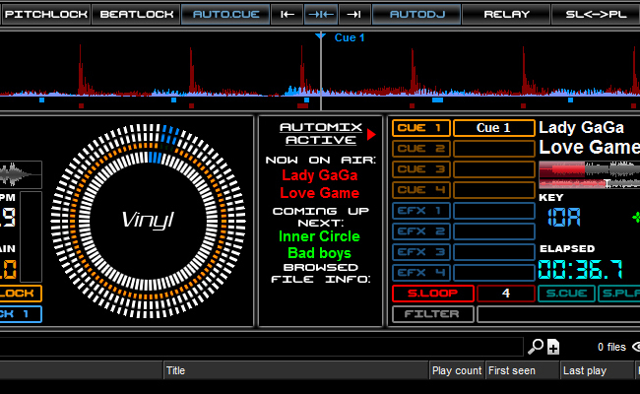
Task: Click the Bad boys next track text
Action: pyautogui.click(x=319, y=253)
